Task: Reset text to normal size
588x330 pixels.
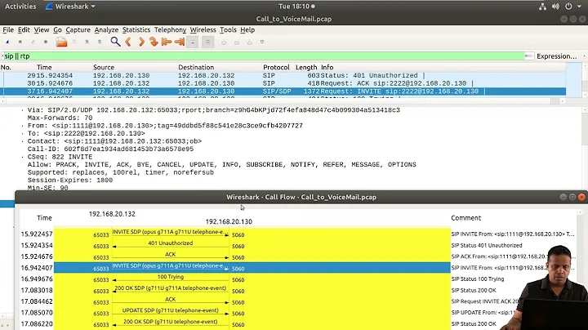Action: 249,42
